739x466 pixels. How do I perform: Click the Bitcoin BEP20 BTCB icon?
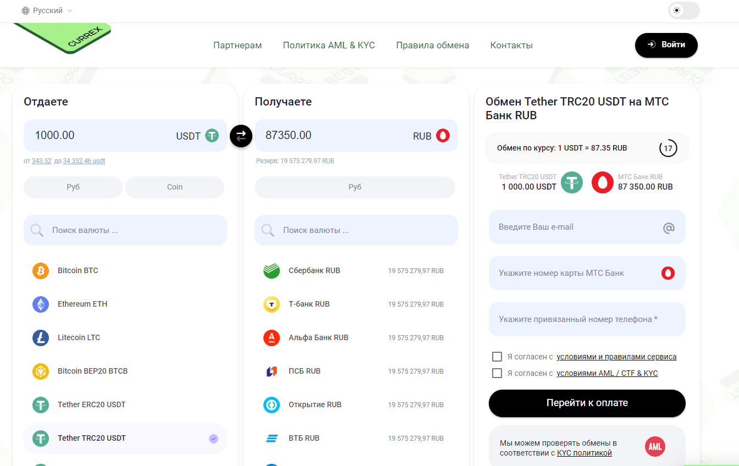(x=41, y=371)
